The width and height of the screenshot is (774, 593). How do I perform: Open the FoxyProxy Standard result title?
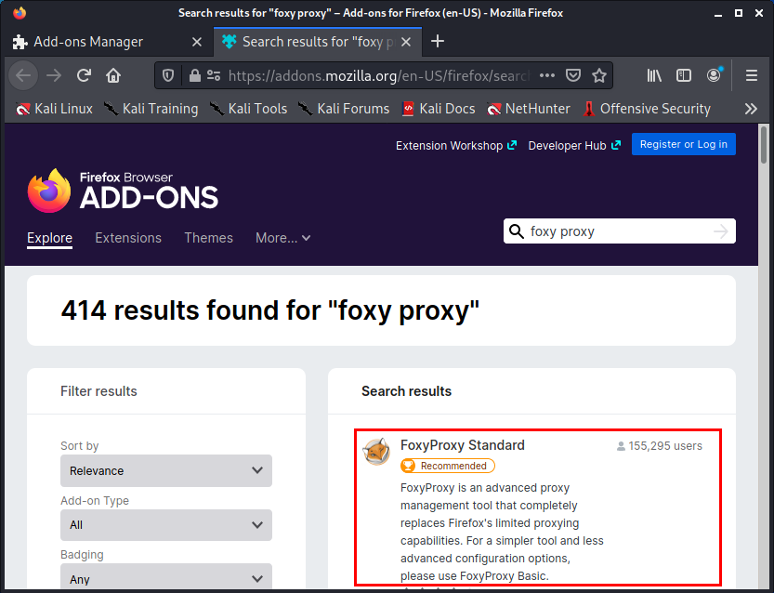462,445
